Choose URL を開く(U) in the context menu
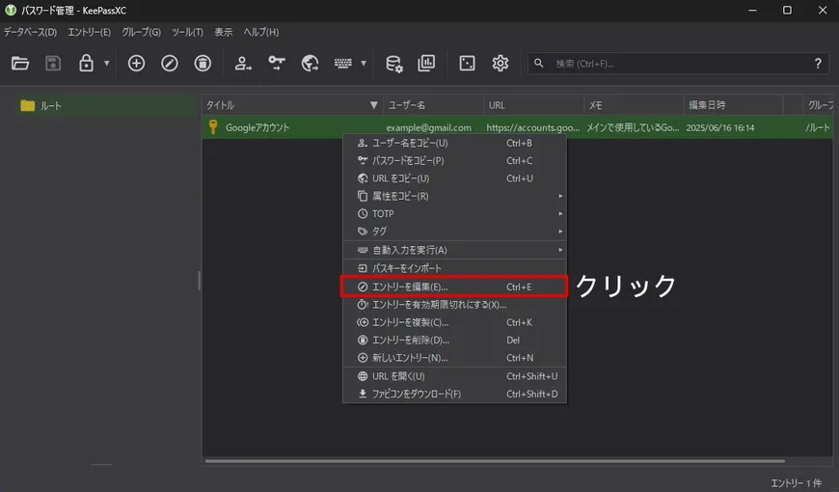 [x=454, y=376]
